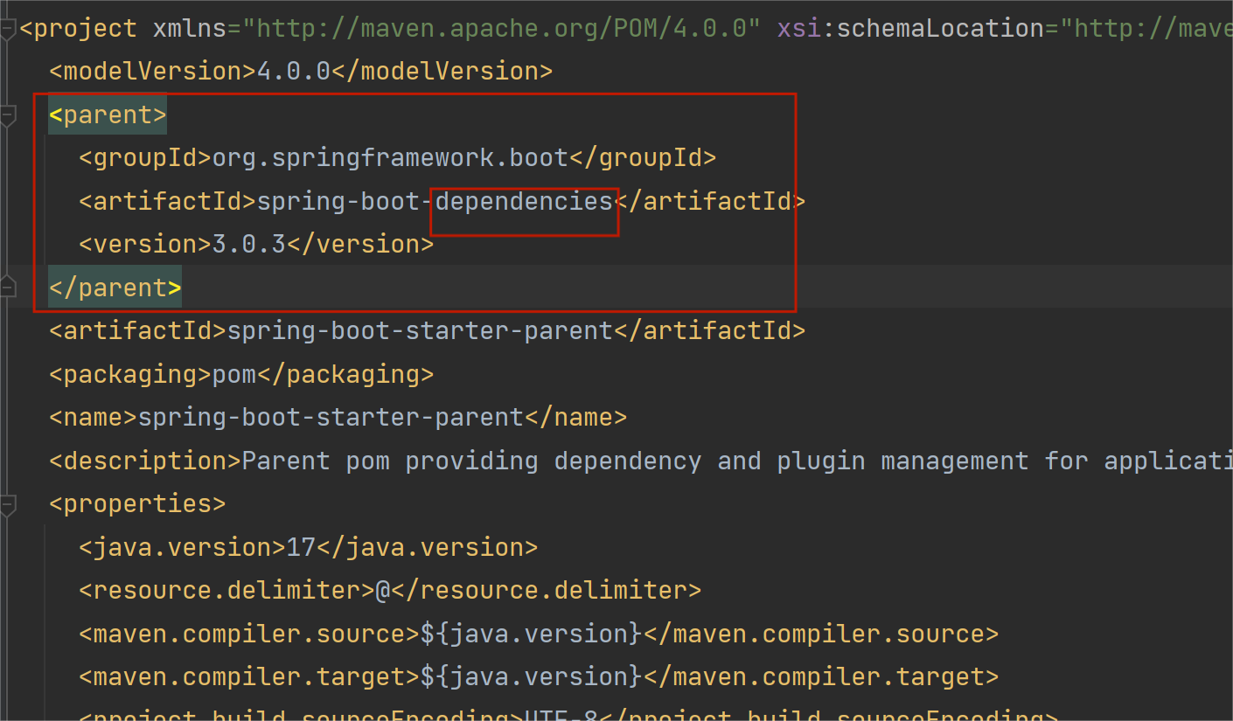This screenshot has width=1233, height=721.
Task: Click the xsi:schemaLocation attribute name
Action: pyautogui.click(x=910, y=29)
